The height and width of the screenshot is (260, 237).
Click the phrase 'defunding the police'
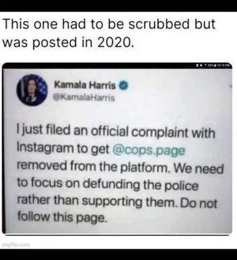(x=141, y=185)
